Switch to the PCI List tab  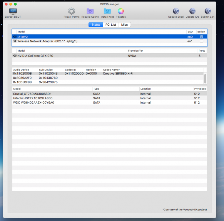111,25
